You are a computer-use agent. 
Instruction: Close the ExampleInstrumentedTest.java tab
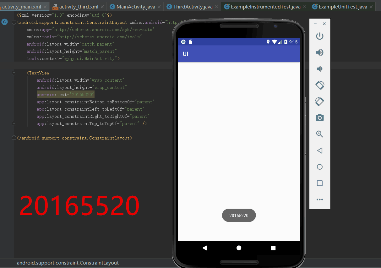click(x=305, y=7)
